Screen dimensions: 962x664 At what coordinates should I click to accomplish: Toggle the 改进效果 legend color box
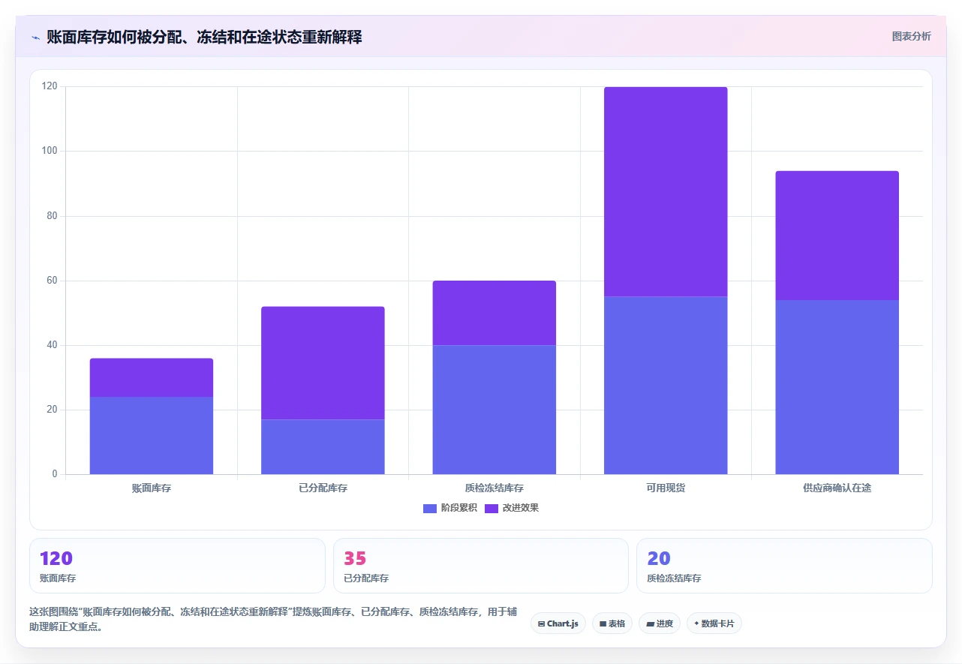[491, 509]
